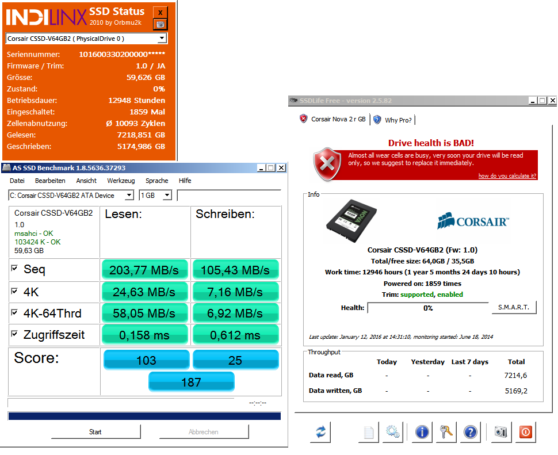This screenshot has width=558, height=455.
Task: Switch to the Why Pro? tab
Action: point(393,120)
